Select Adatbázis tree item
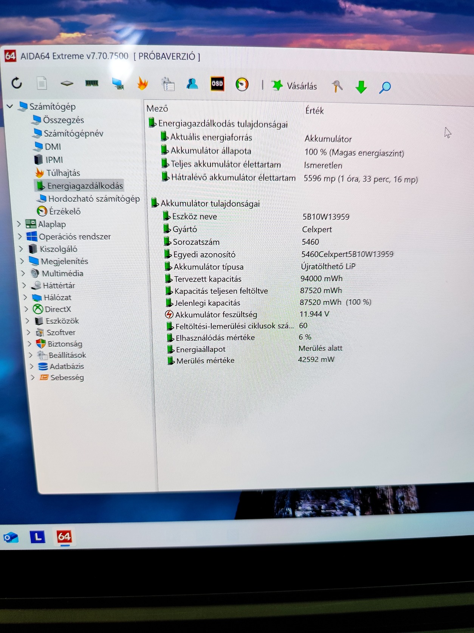Screen dimensions: 474x633 [x=61, y=366]
